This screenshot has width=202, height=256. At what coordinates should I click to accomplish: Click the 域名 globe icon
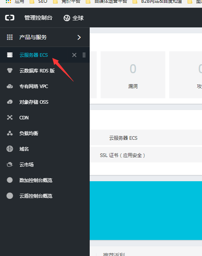[10, 149]
